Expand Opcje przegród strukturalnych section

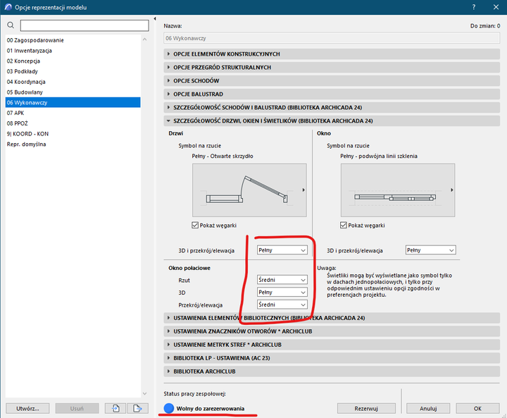[332, 68]
